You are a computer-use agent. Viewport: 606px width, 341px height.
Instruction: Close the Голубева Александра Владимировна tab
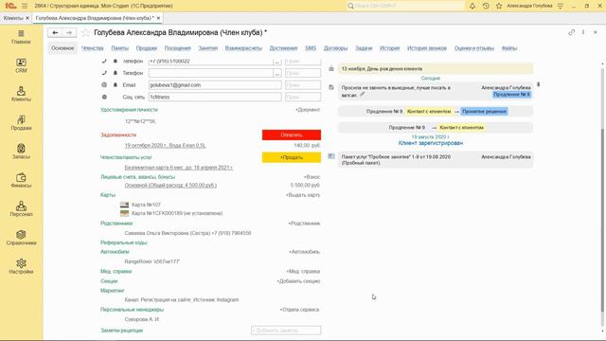click(158, 18)
